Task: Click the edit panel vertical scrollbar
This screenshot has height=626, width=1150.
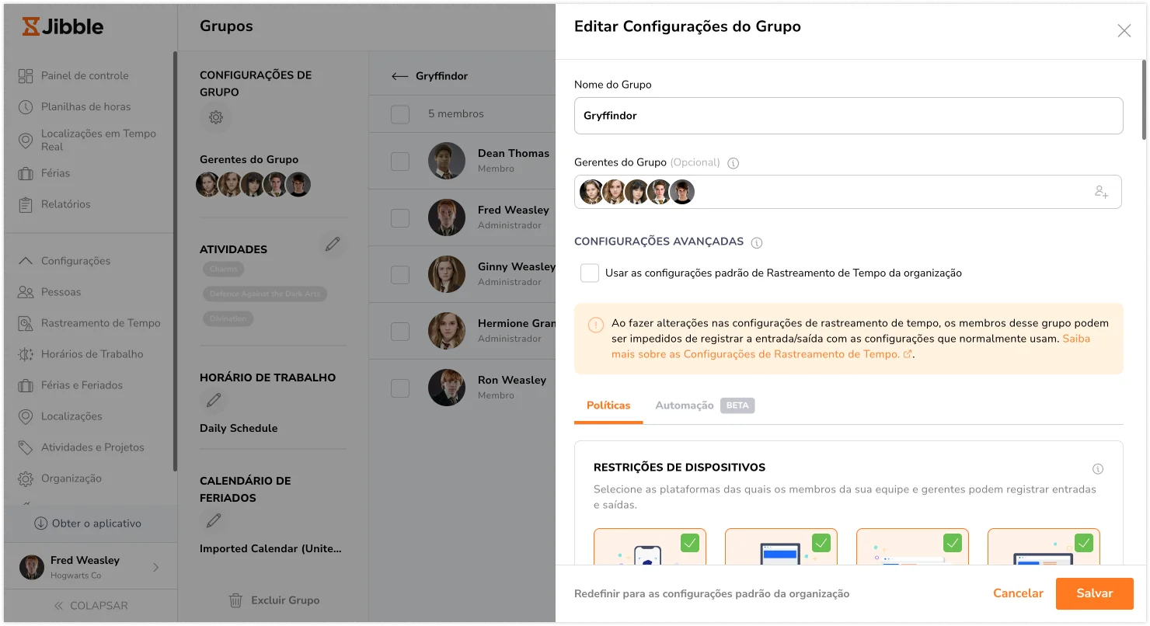Action: point(1144,99)
